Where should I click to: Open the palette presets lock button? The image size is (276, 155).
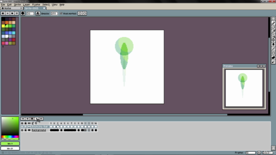[3, 13]
